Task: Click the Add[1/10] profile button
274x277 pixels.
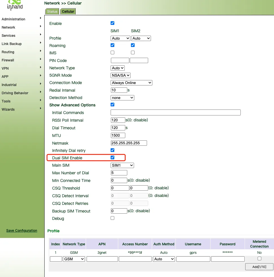Action: 259,267
